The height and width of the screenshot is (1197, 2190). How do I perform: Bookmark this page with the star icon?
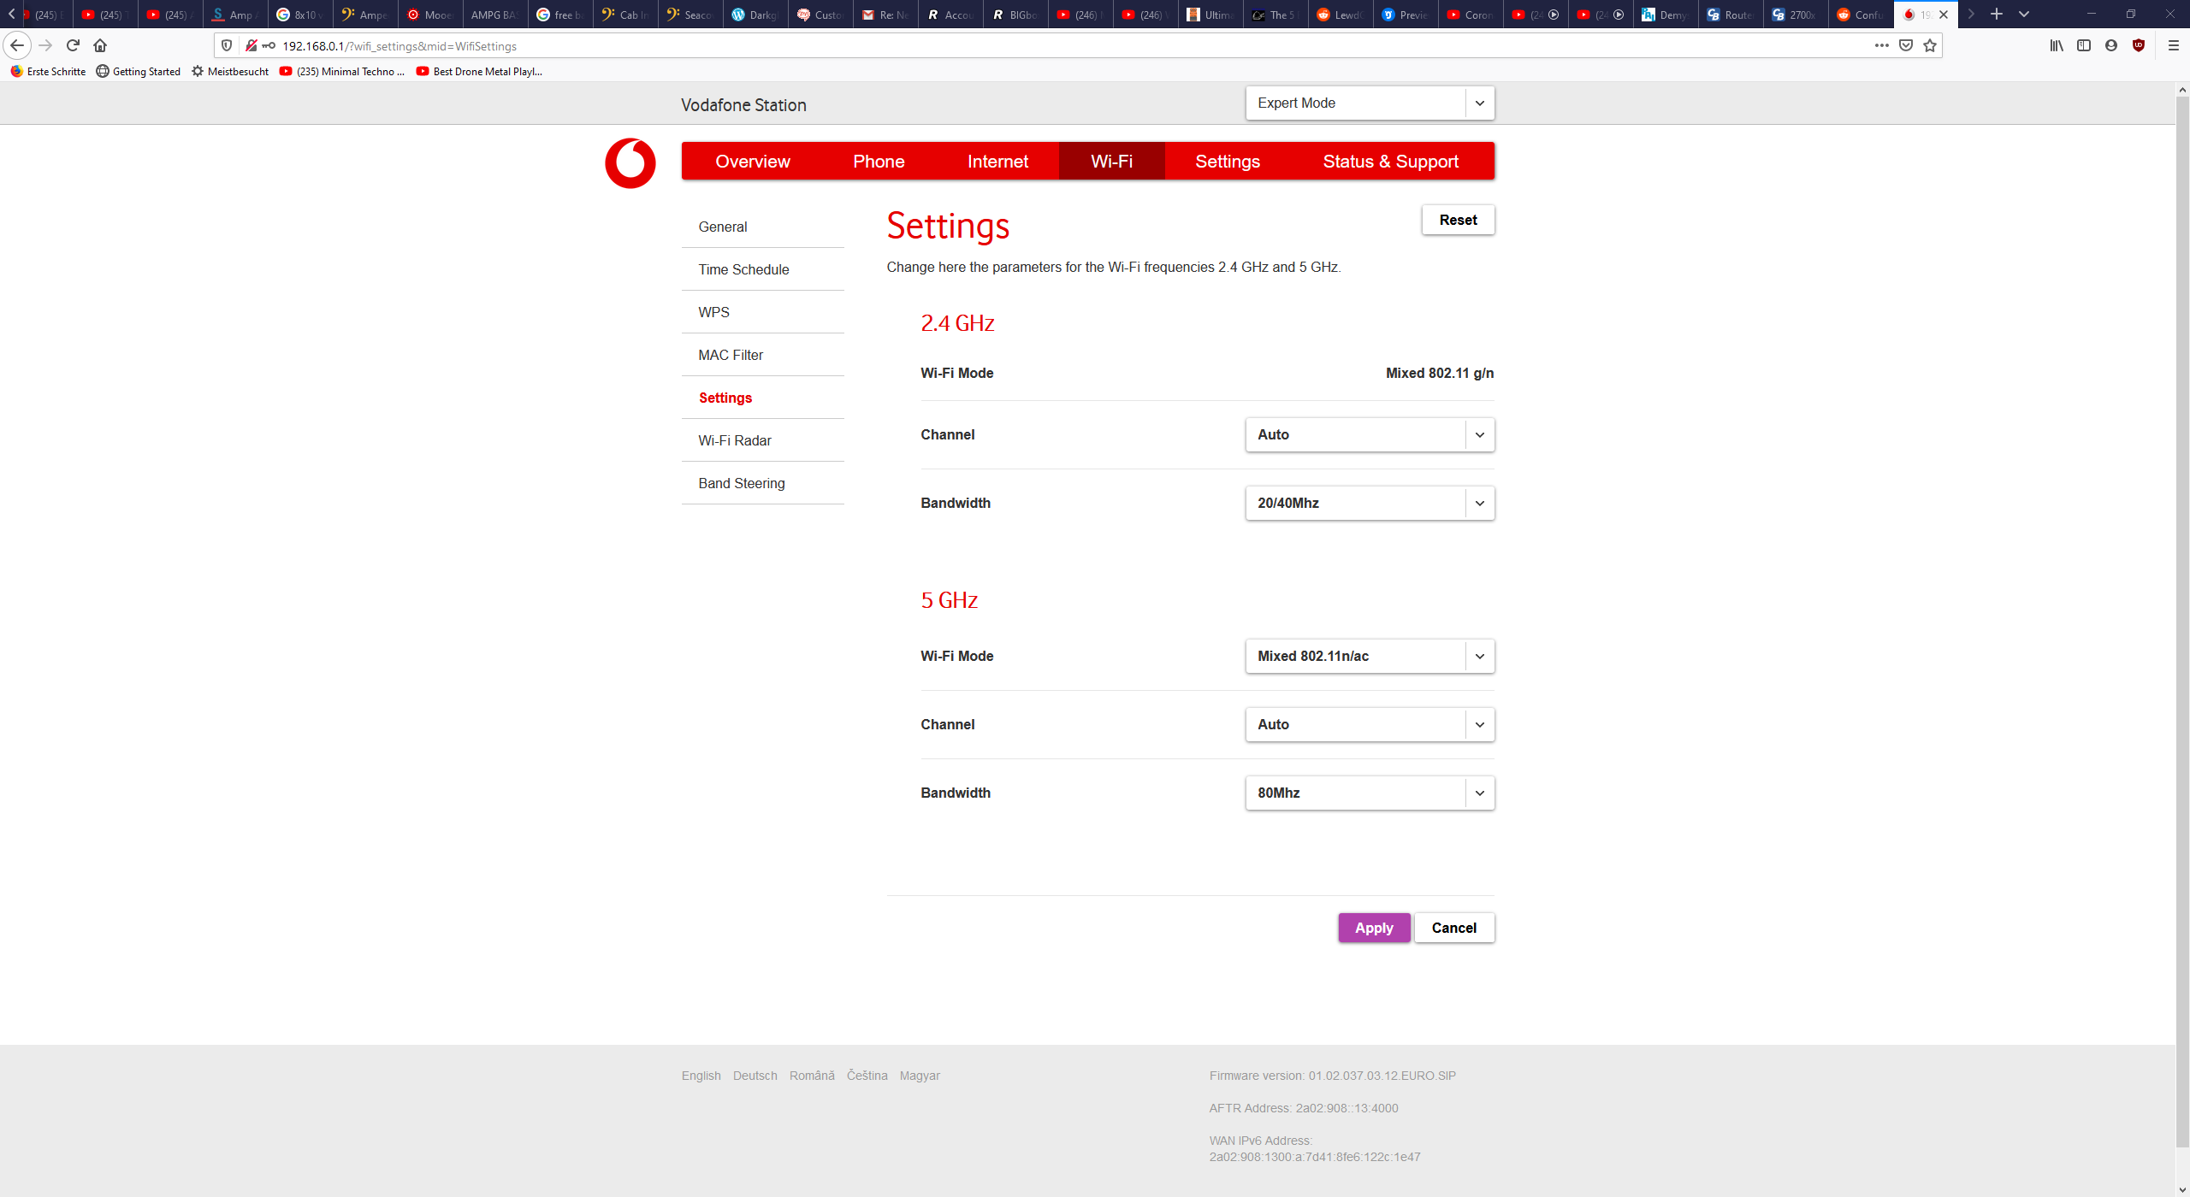1930,45
